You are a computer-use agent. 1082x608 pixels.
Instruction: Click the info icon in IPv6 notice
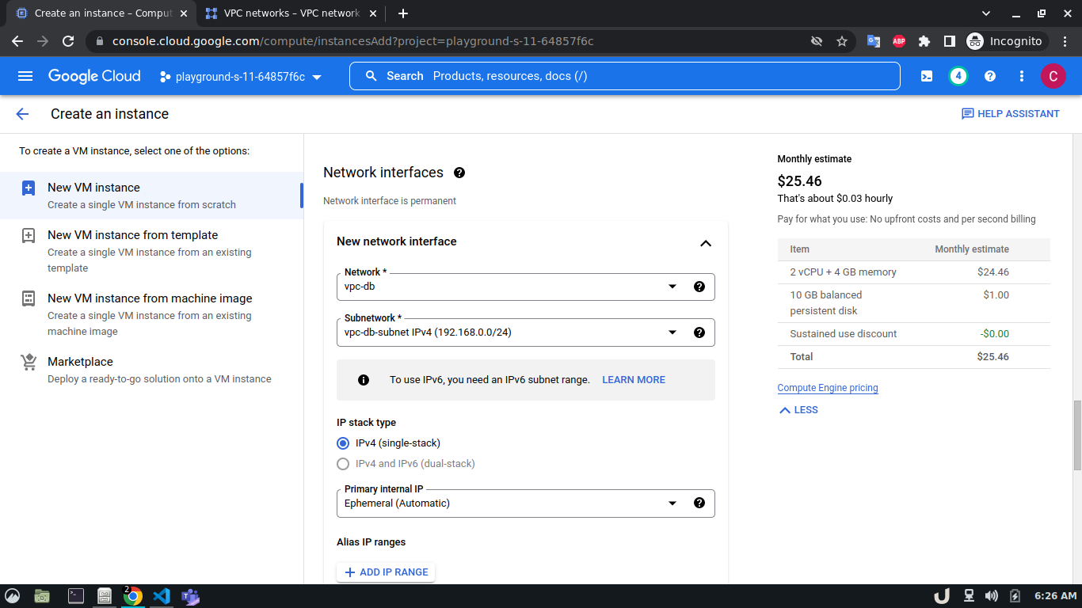point(364,380)
